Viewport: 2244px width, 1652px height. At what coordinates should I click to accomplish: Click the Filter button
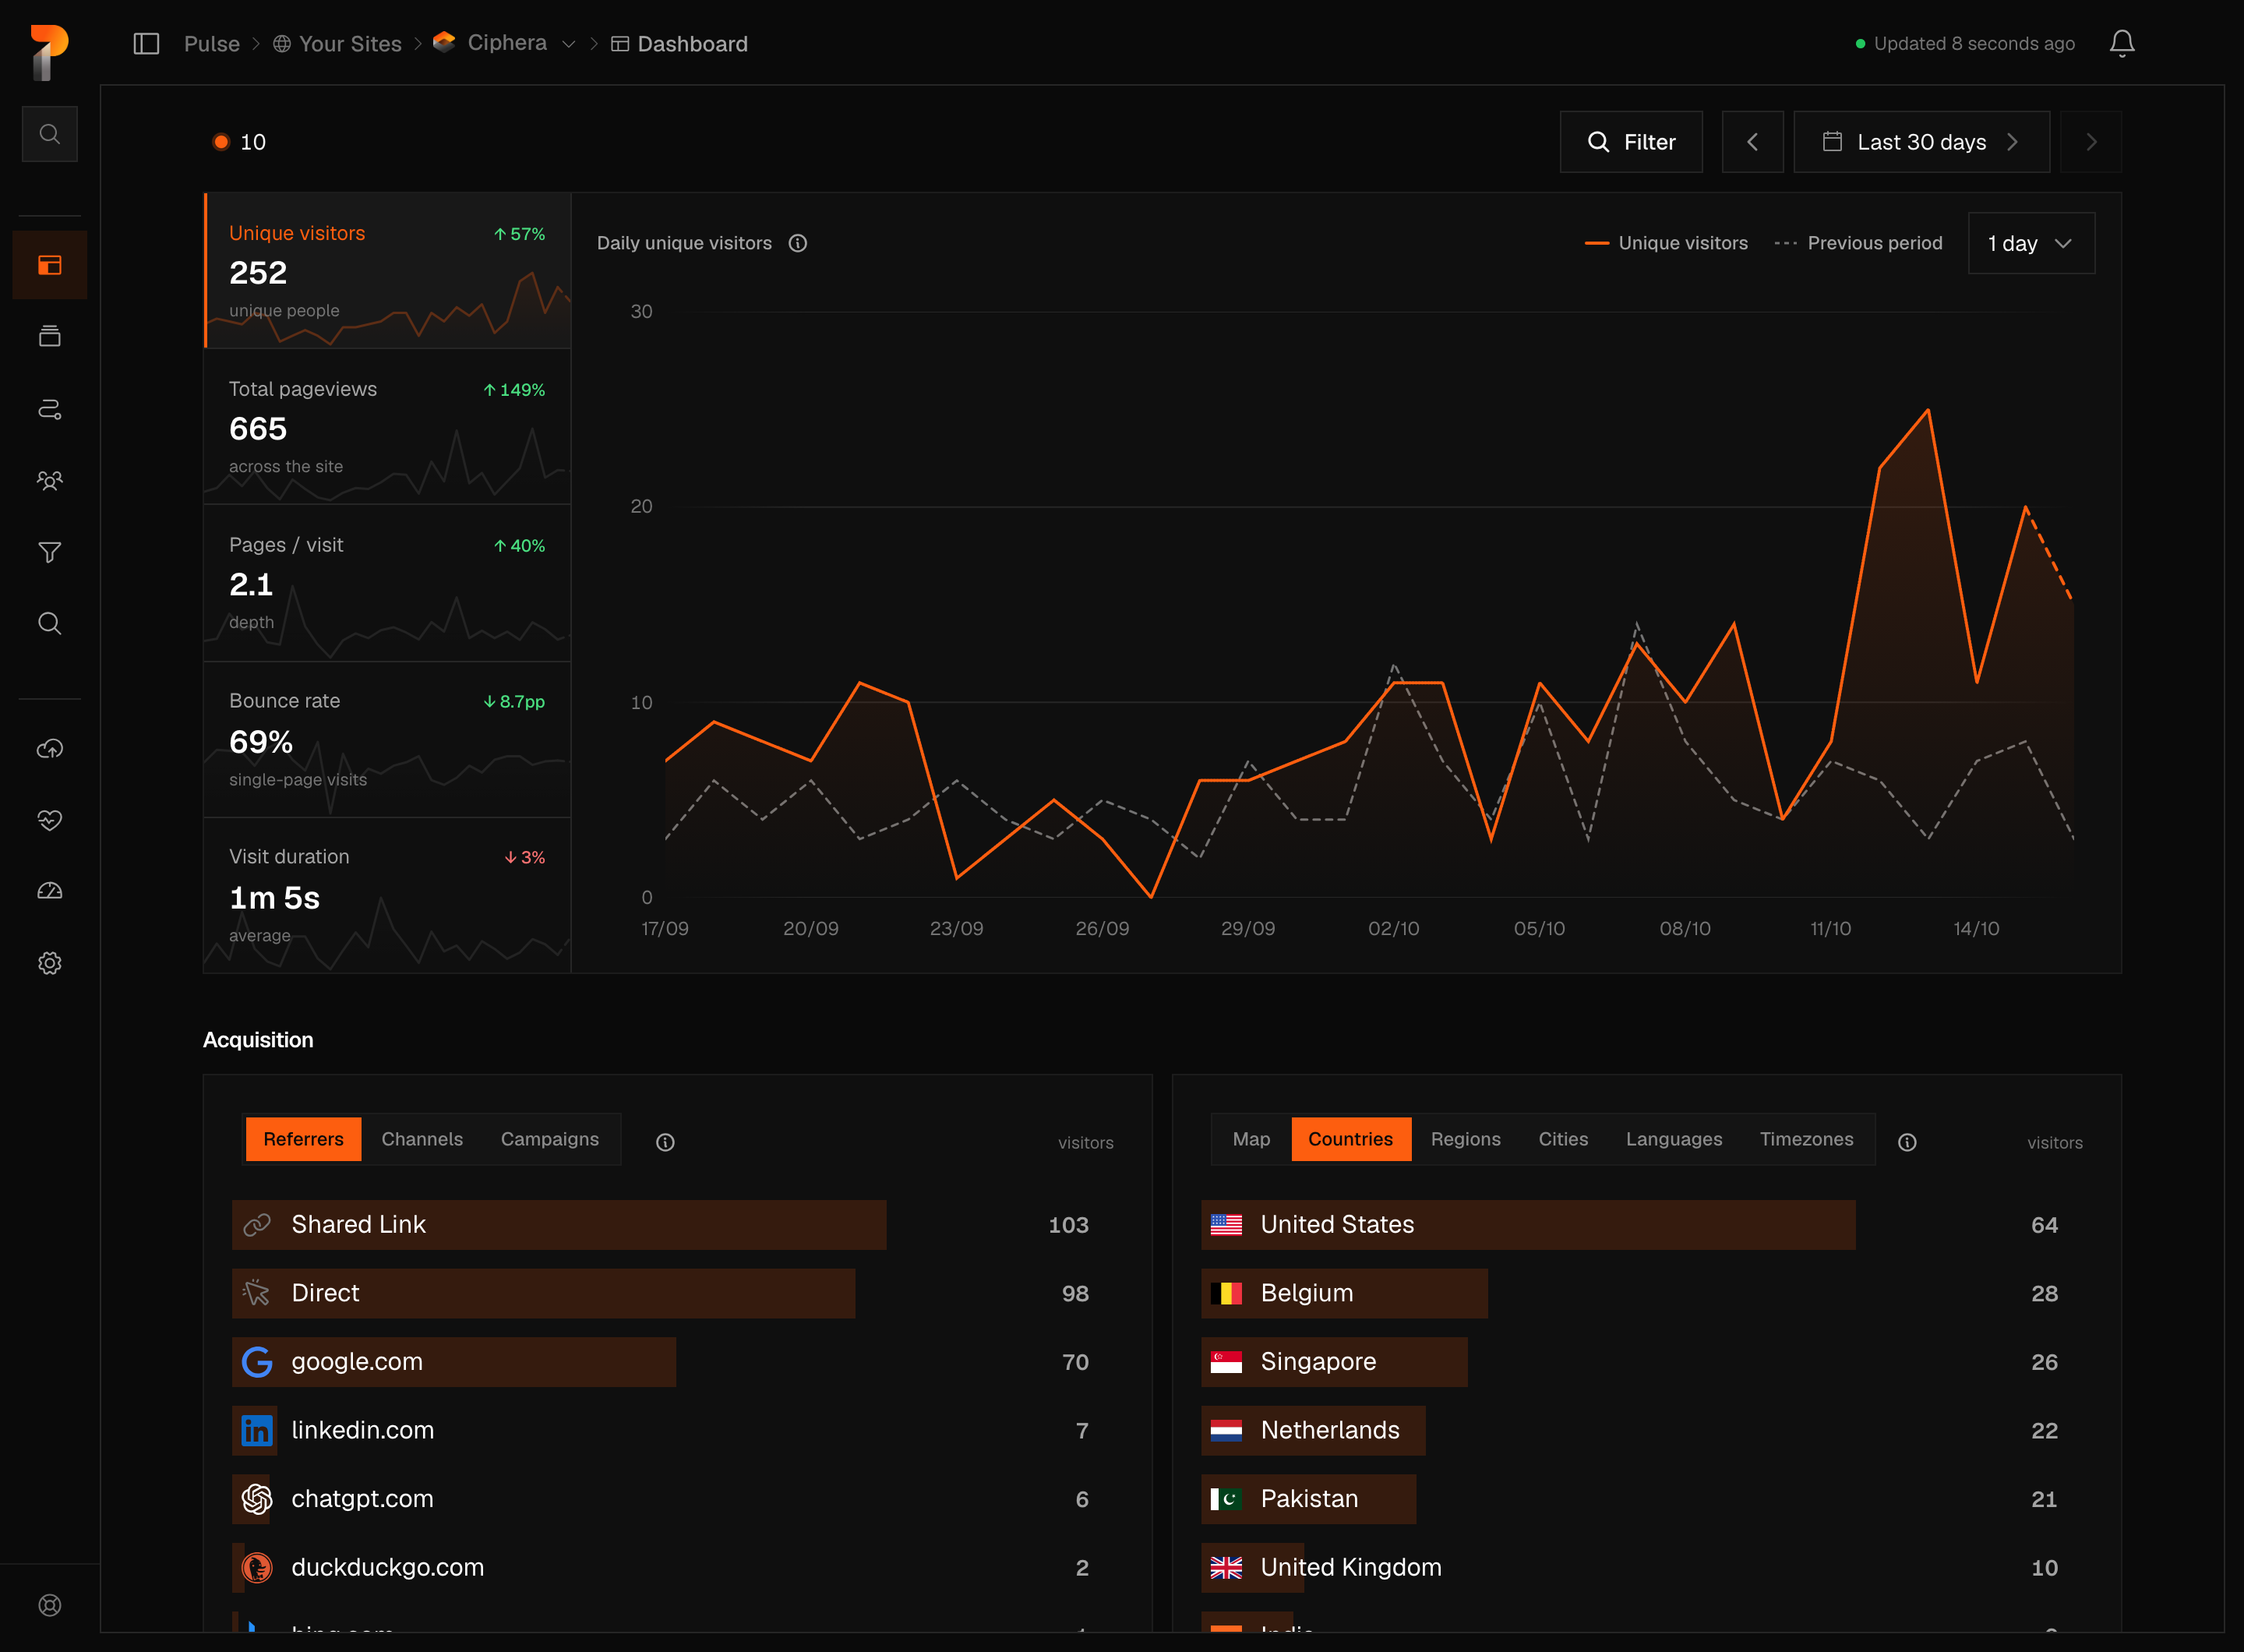pyautogui.click(x=1631, y=142)
